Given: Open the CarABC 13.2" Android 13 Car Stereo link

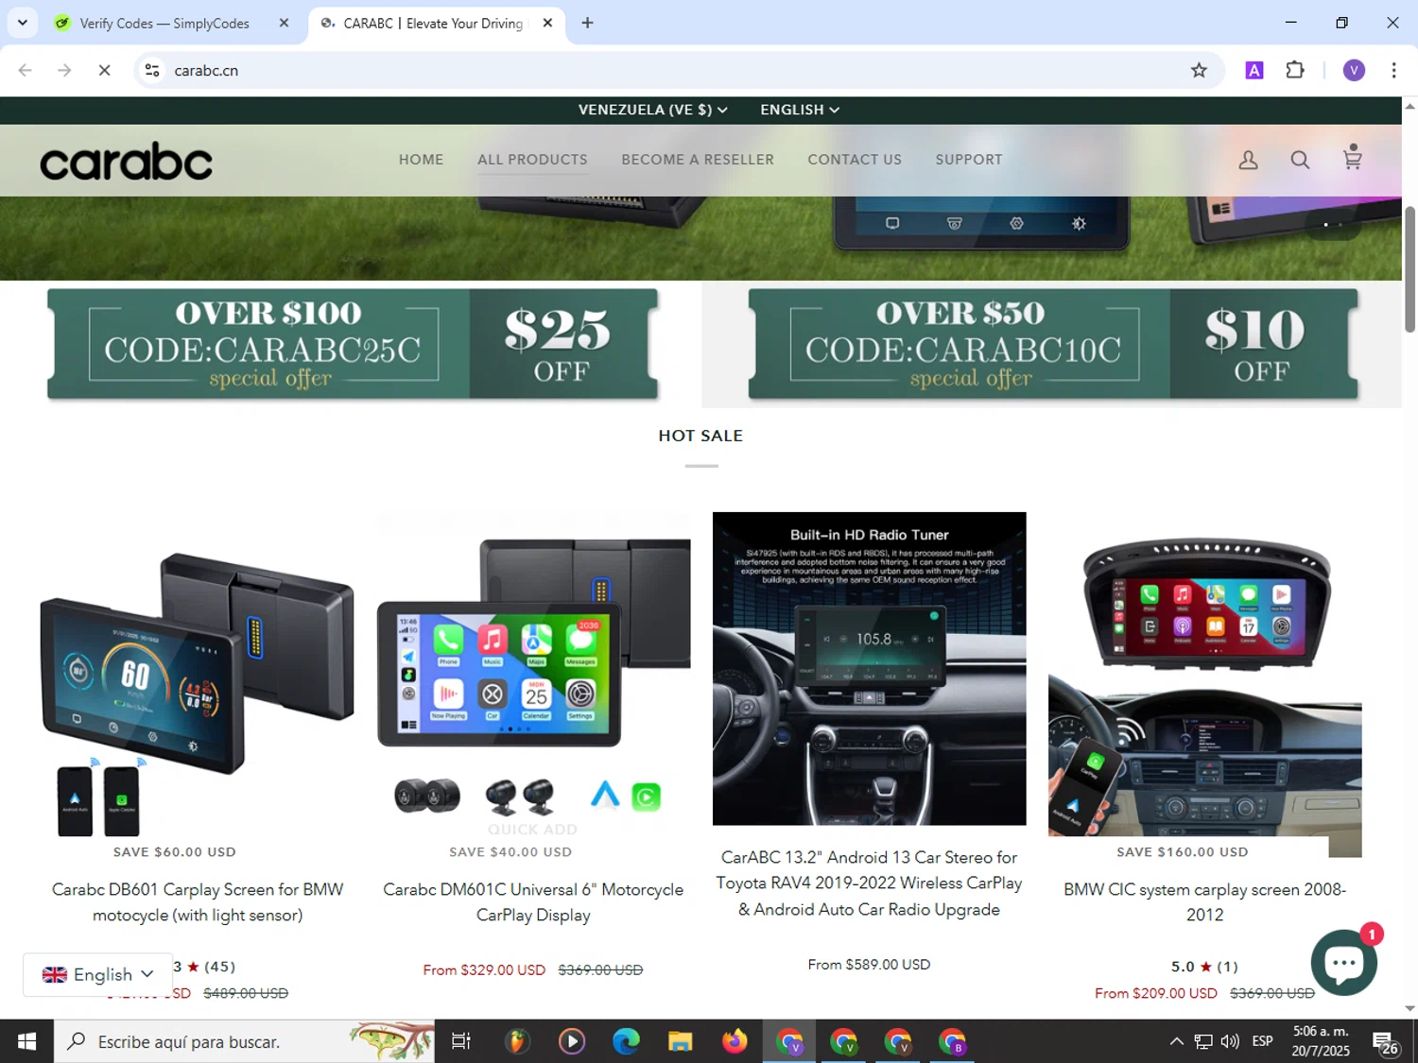Looking at the screenshot, I should pyautogui.click(x=869, y=883).
